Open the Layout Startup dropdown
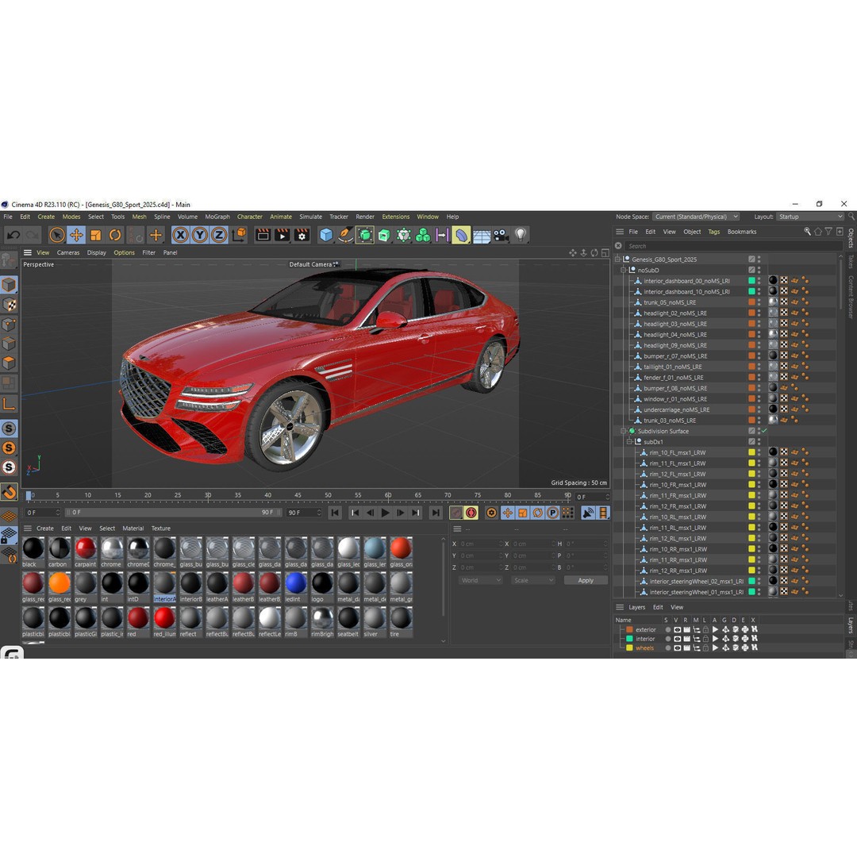Screen dimensions: 857x857 (x=810, y=217)
